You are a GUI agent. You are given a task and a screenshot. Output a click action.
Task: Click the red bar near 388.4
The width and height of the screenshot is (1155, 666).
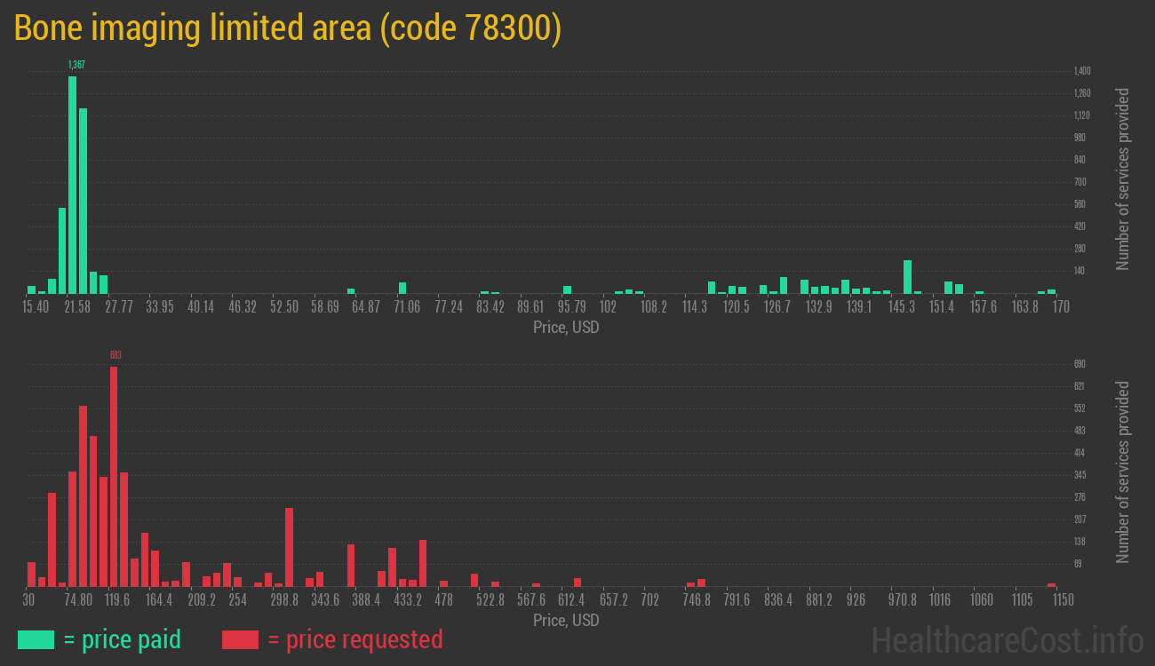(x=351, y=565)
